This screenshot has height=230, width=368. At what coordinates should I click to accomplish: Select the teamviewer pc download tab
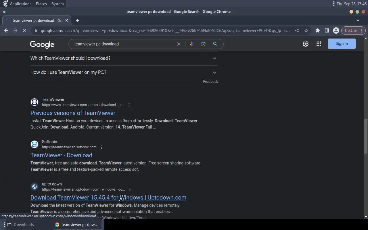pyautogui.click(x=37, y=20)
